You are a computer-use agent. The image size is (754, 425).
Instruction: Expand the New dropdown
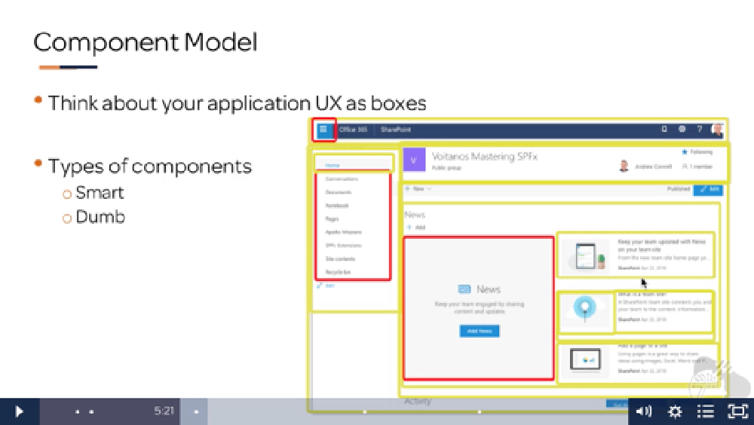pyautogui.click(x=418, y=189)
